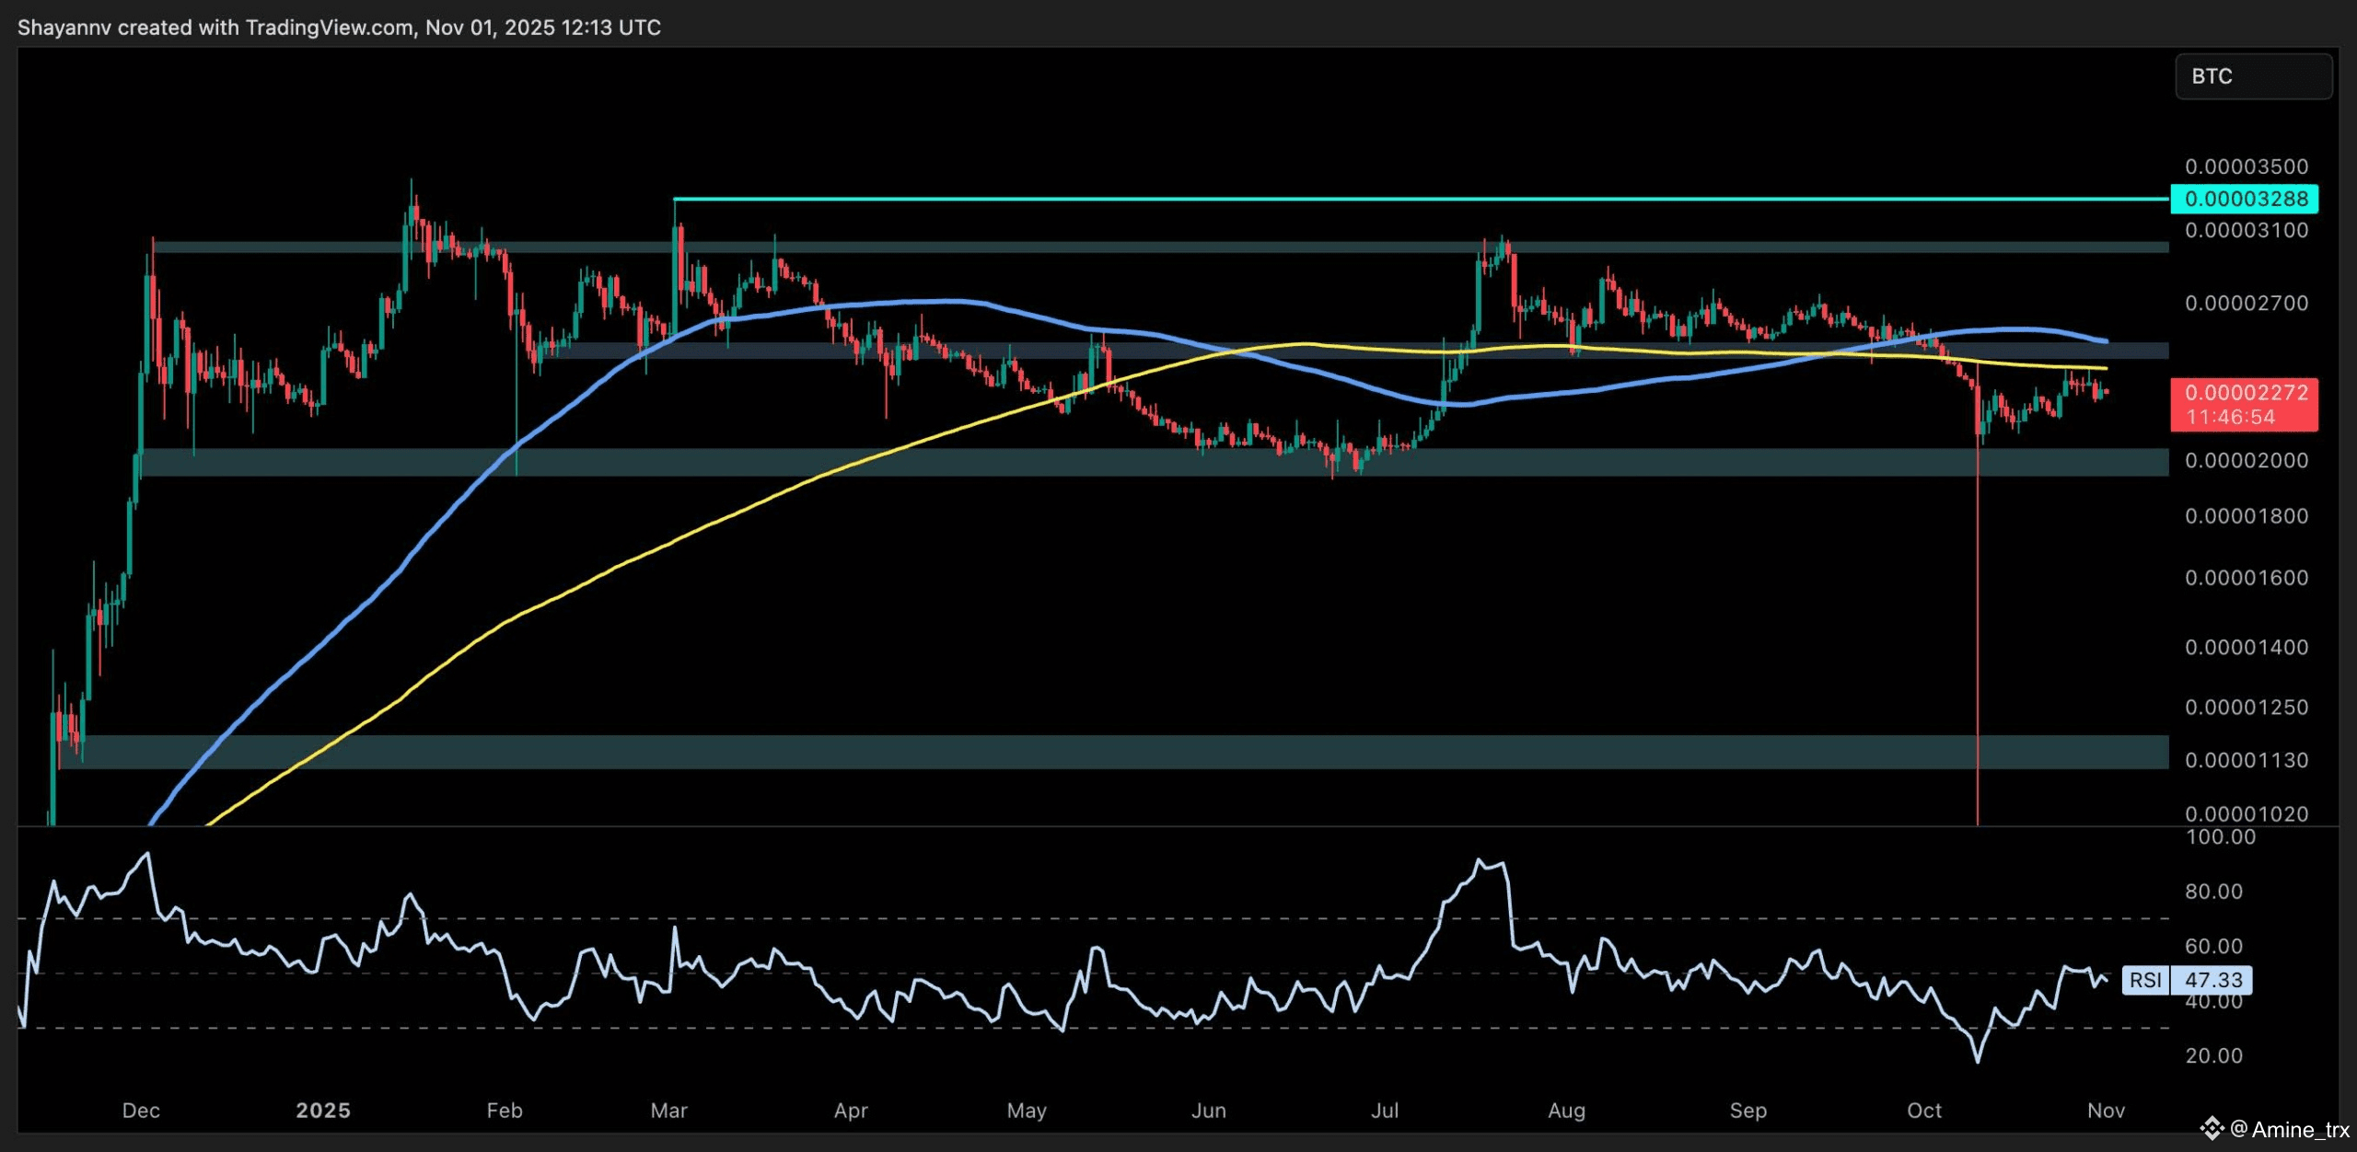The width and height of the screenshot is (2357, 1152).
Task: Select the RSI indicator label badge
Action: (2145, 980)
